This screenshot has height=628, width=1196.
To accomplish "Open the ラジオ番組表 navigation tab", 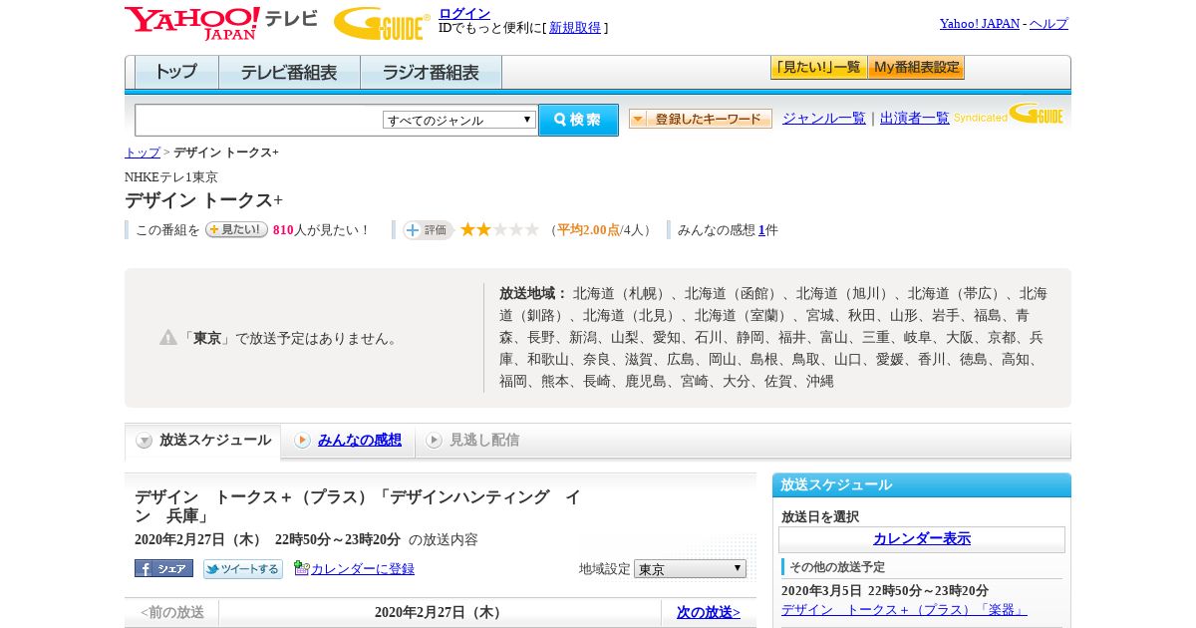I will pos(431,72).
